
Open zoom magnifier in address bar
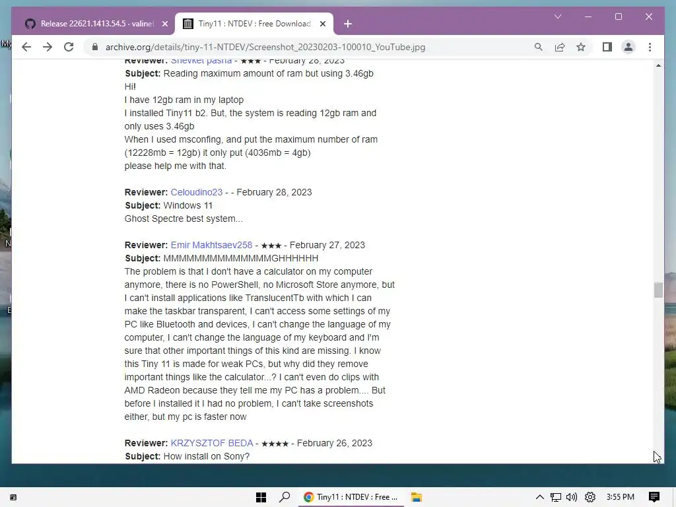539,47
